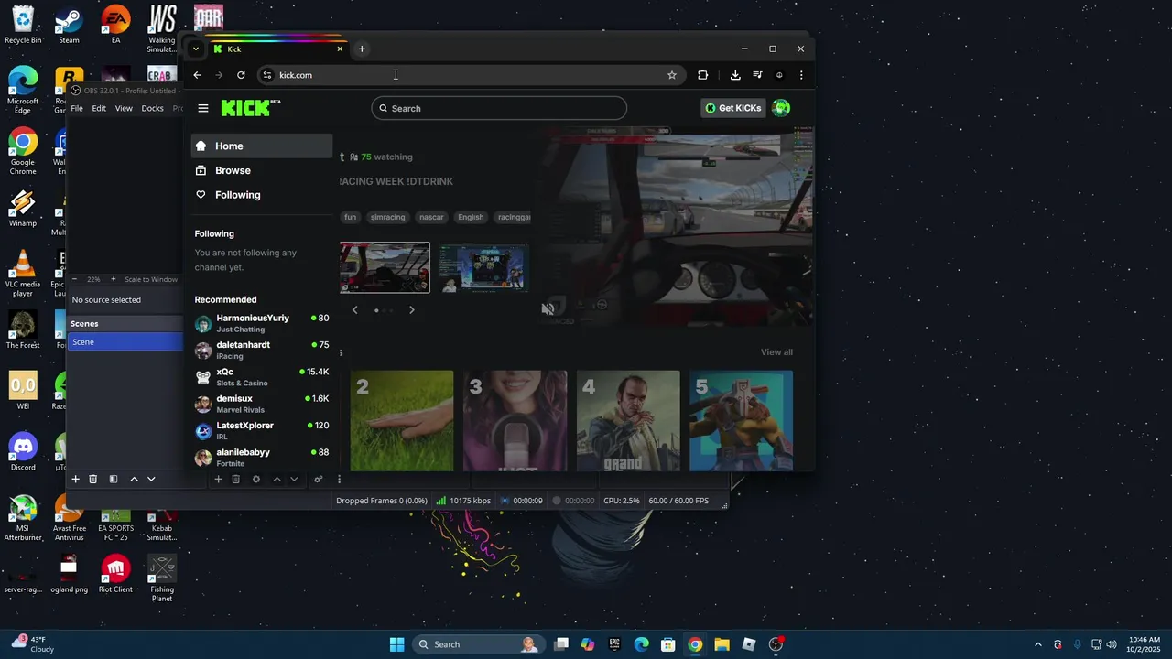This screenshot has width=1172, height=659.
Task: Click the fun tag
Action: pos(350,217)
